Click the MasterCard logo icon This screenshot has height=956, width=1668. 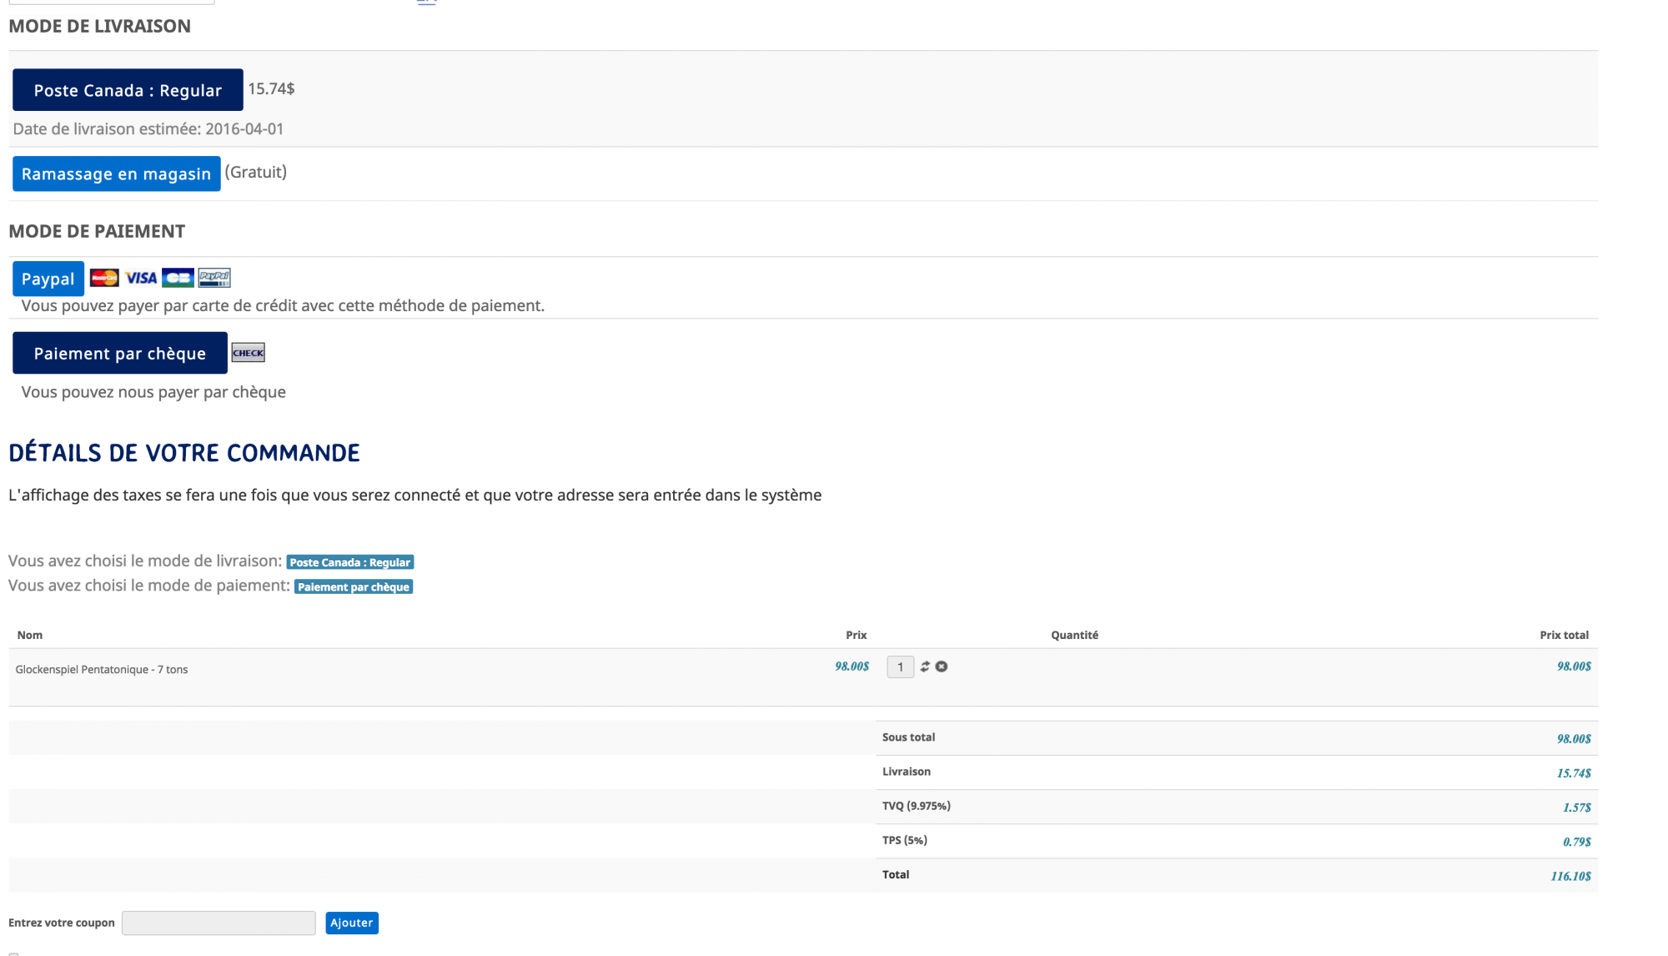click(x=104, y=278)
